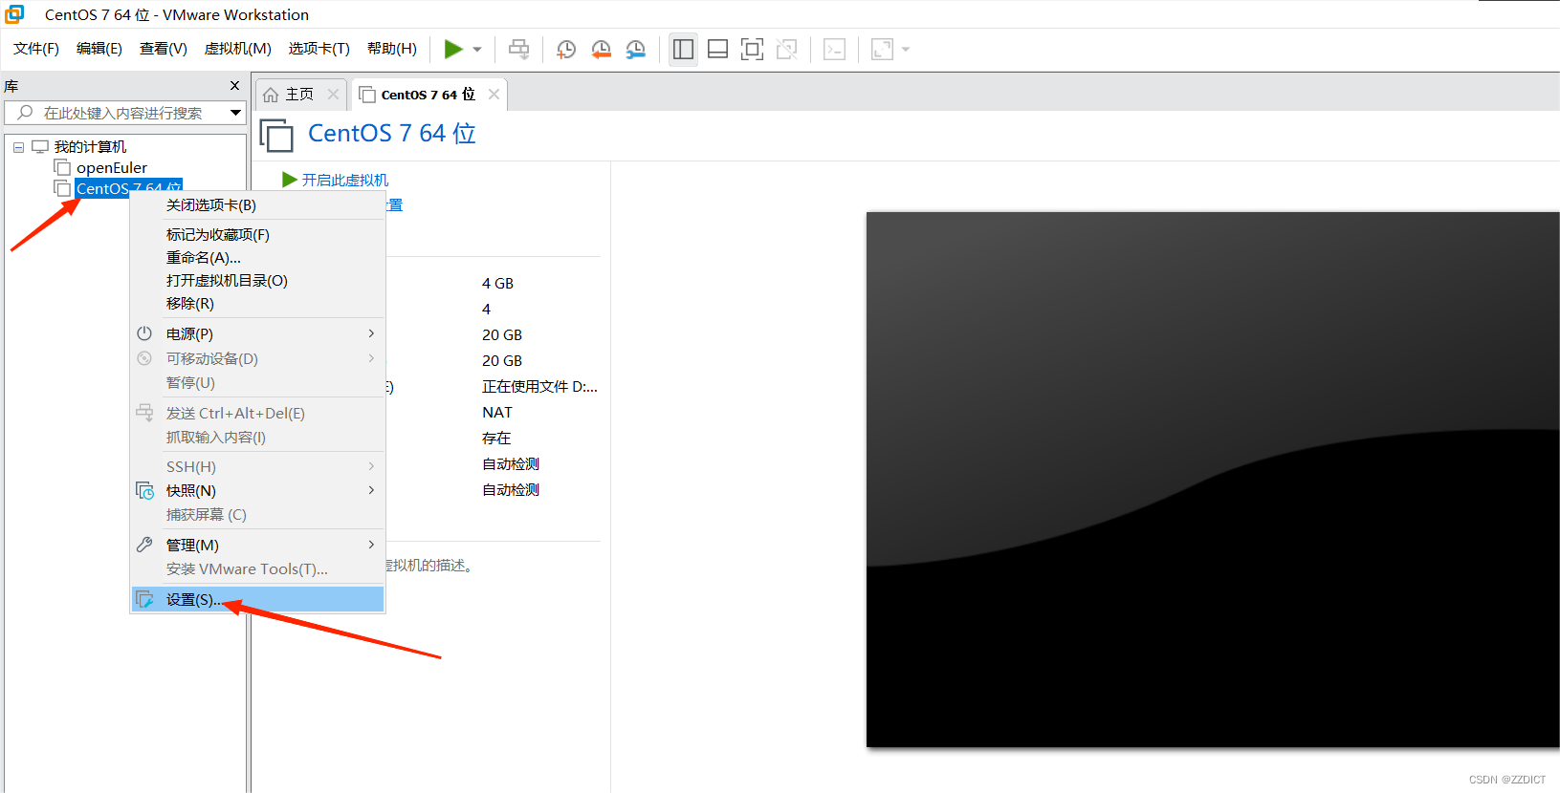Click the library search input field
Viewport: 1560px width, 793px height.
[x=122, y=113]
